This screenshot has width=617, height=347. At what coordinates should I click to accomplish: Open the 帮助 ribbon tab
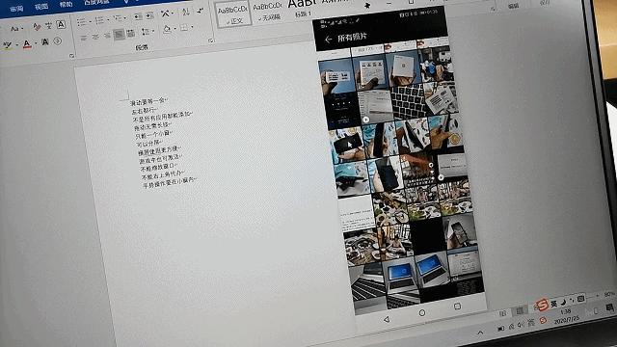pyautogui.click(x=66, y=4)
